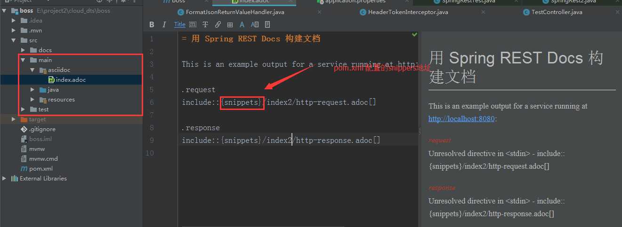Click line number 10 in the gutter
622x227 pixels.
pos(150,153)
